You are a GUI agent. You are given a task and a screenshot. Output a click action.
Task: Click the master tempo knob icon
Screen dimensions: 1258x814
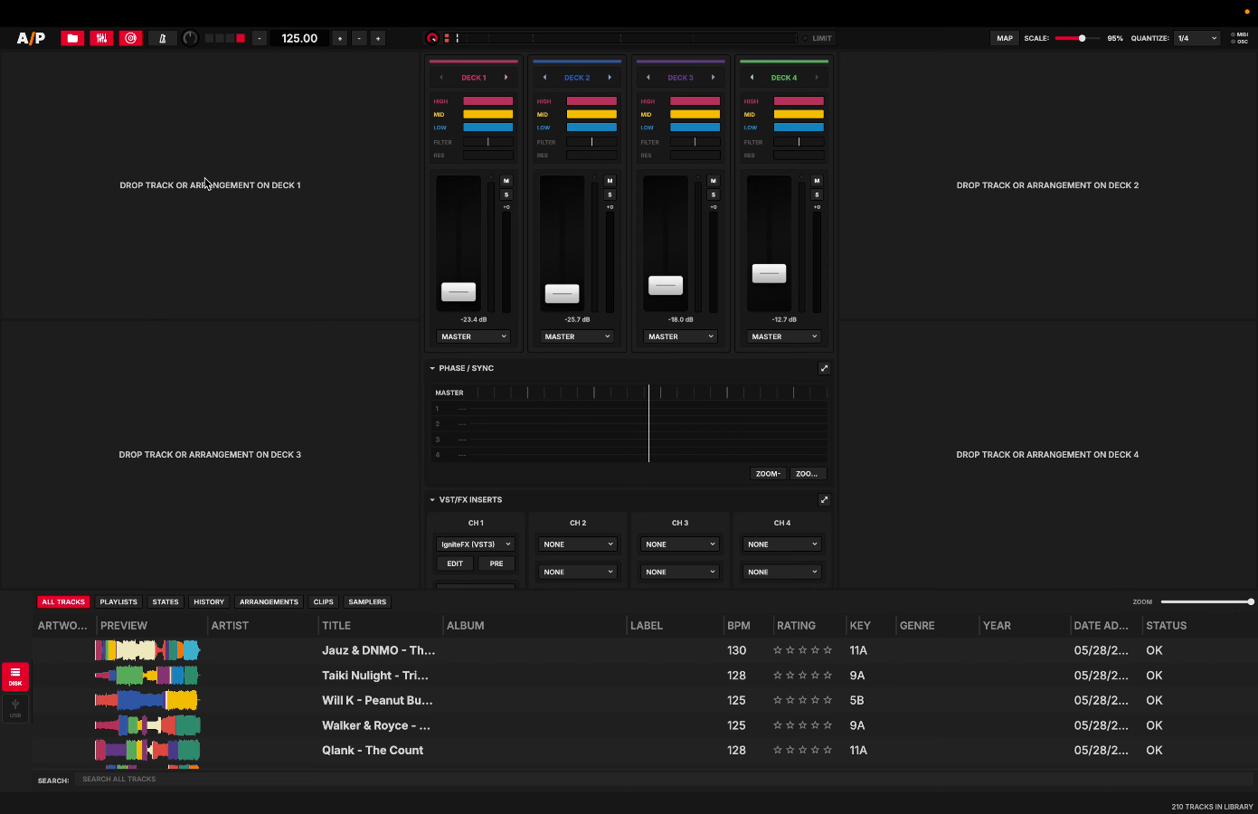pyautogui.click(x=190, y=38)
